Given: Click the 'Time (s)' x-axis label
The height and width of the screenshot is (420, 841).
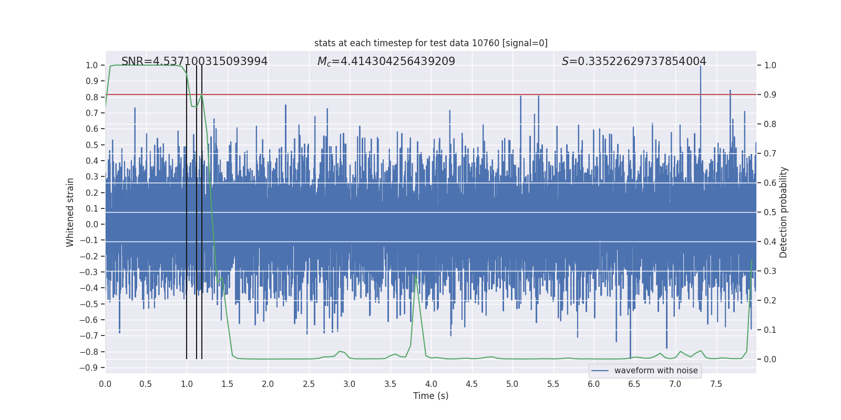Looking at the screenshot, I should click(430, 396).
